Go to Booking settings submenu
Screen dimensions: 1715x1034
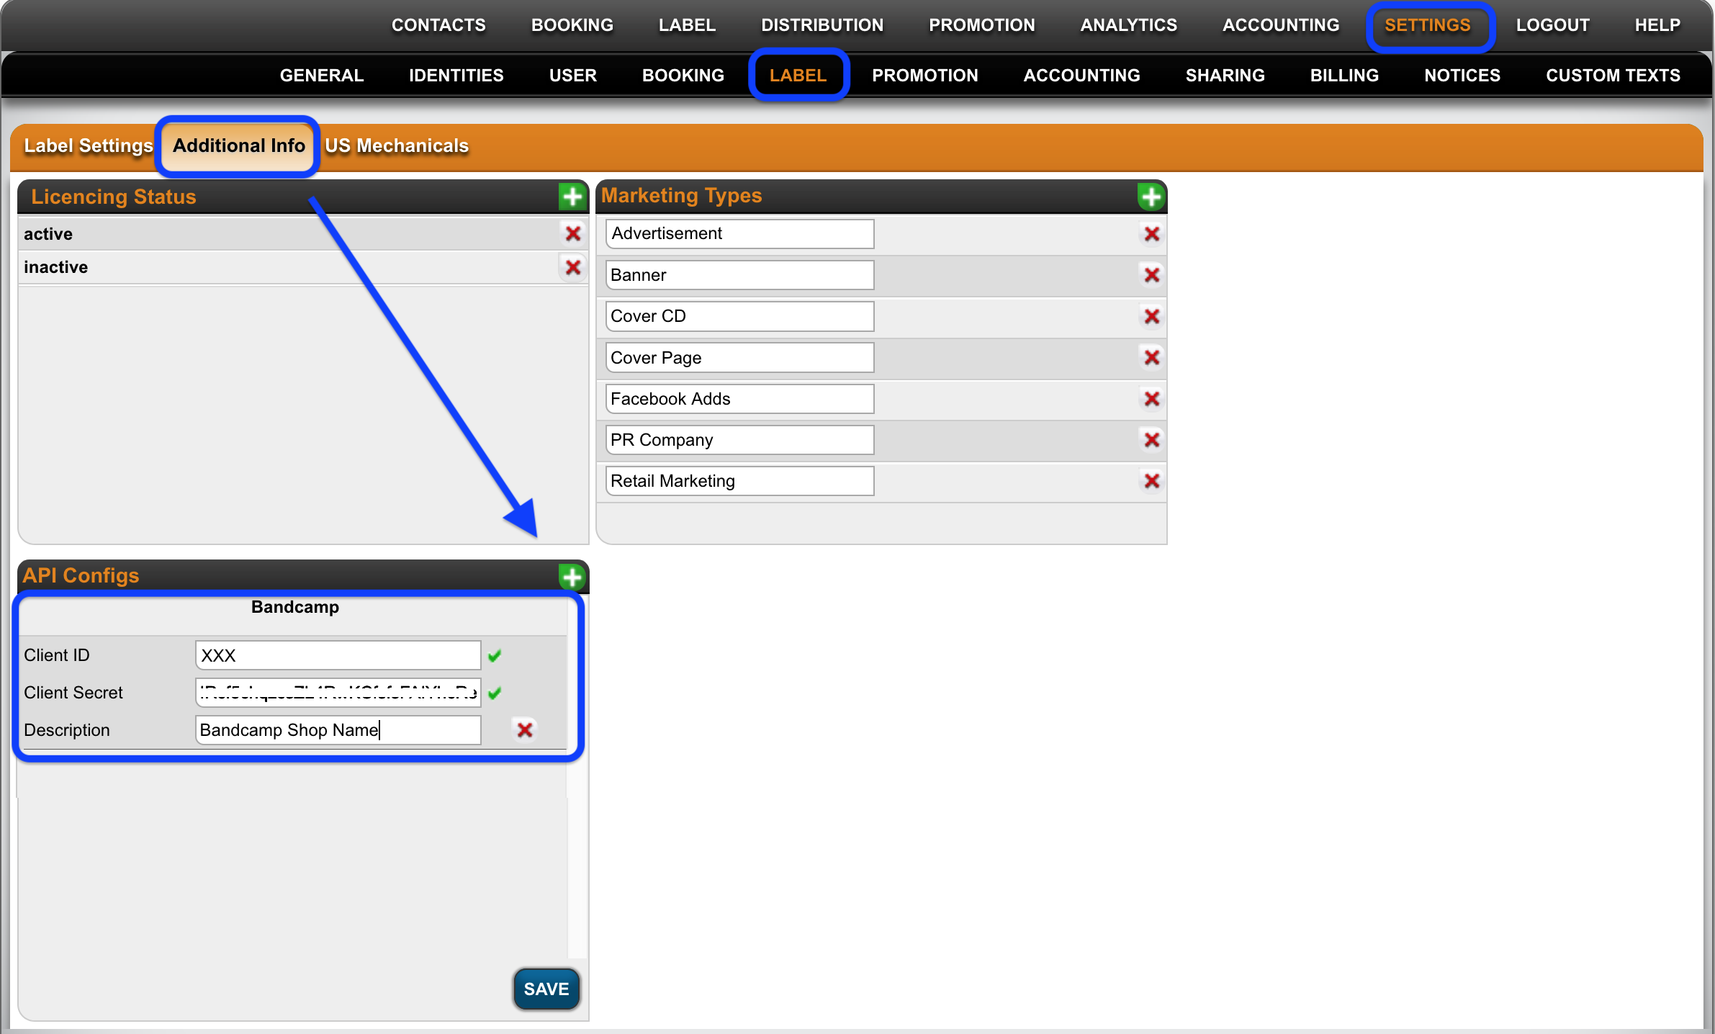point(683,76)
